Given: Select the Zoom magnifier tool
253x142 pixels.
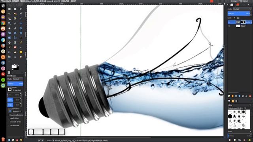Looking at the screenshot, I should pos(9,24).
